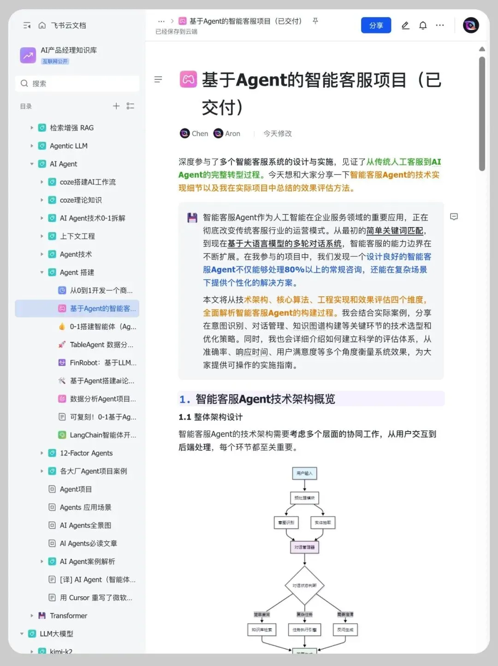Click the vertical scrollbar thumb

(x=482, y=114)
